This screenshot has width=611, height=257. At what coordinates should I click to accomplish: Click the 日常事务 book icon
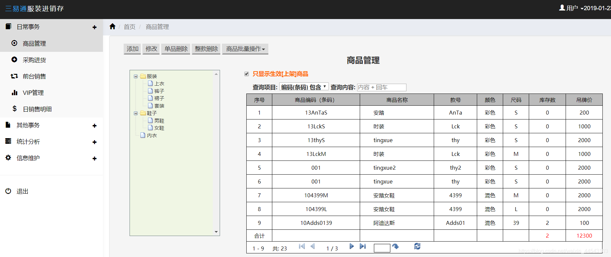pyautogui.click(x=9, y=26)
